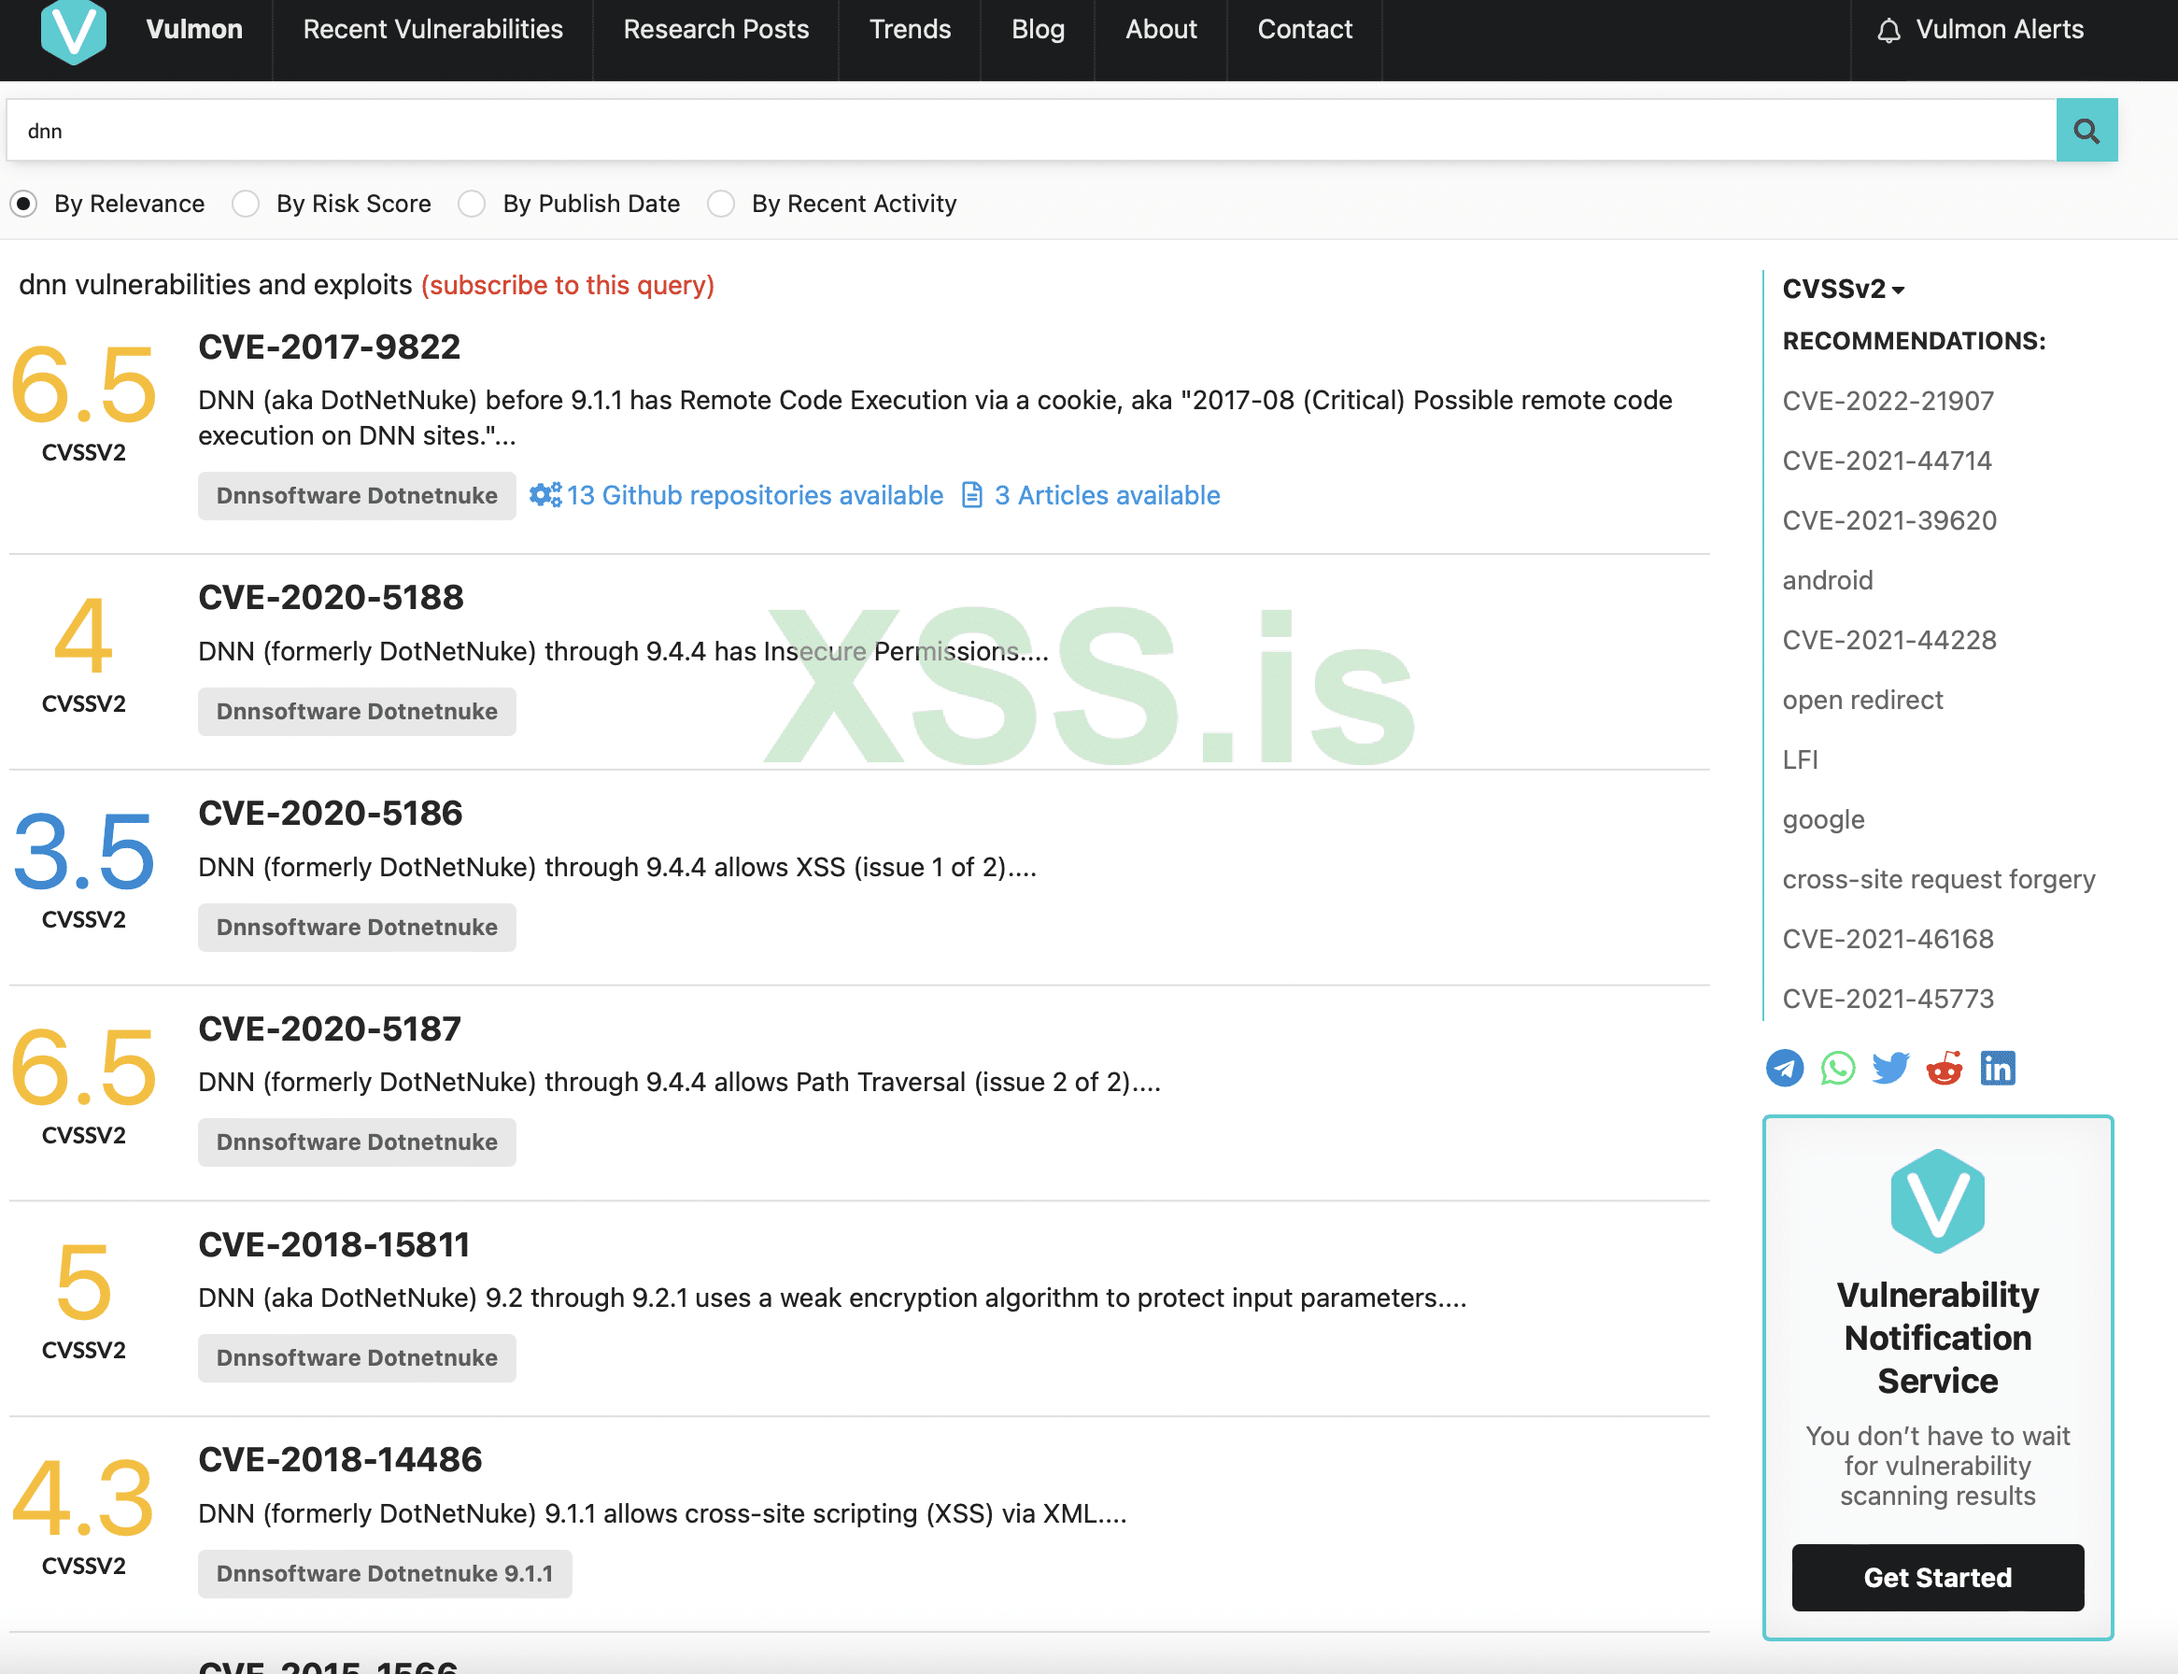Share via the LinkedIn icon

pyautogui.click(x=1997, y=1068)
